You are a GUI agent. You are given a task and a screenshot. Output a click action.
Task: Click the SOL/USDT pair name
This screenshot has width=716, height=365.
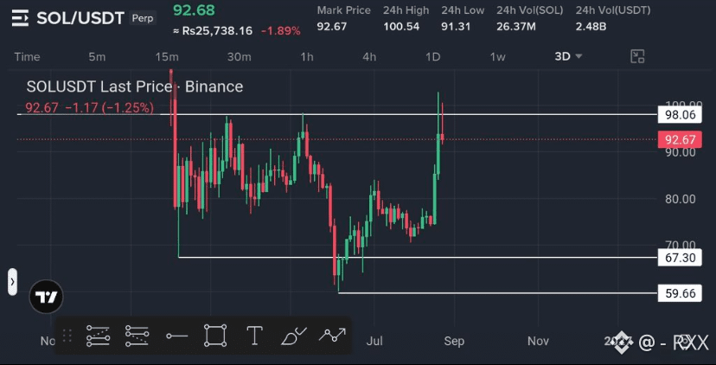coord(80,18)
